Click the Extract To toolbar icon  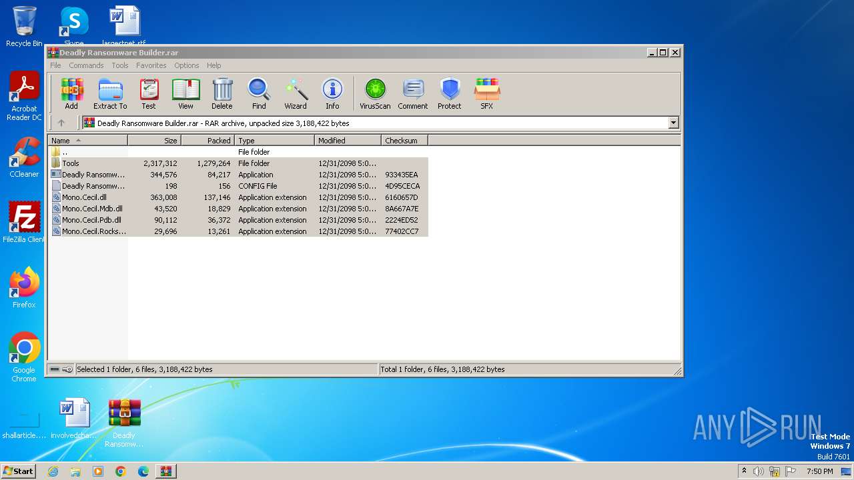(110, 93)
